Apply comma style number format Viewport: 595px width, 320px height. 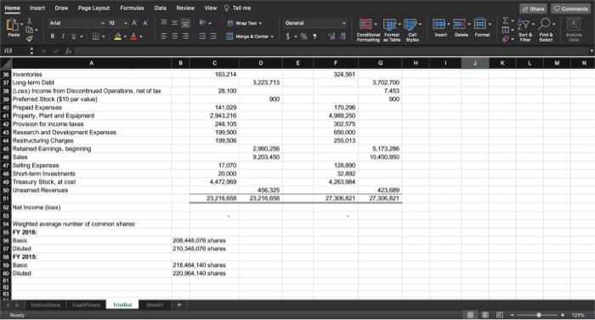(314, 37)
